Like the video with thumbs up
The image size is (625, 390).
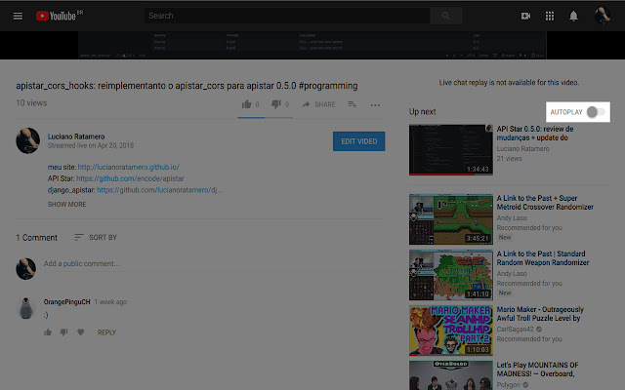click(x=247, y=104)
